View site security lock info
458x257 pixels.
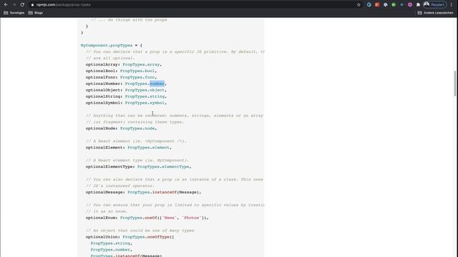point(32,5)
